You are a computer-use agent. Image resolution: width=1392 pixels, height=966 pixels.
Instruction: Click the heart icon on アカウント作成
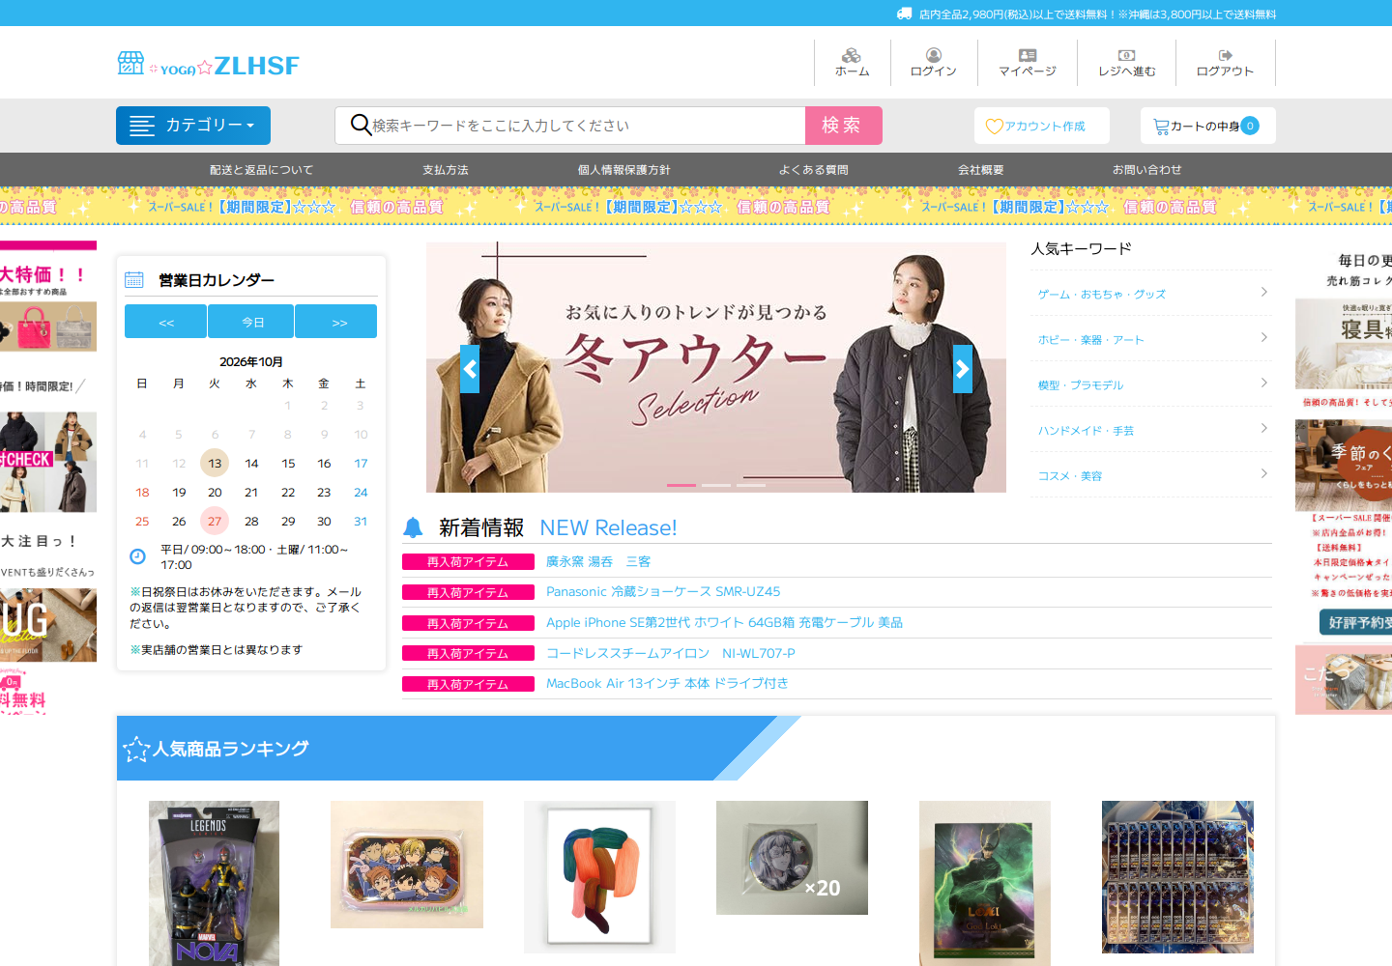[x=994, y=127]
